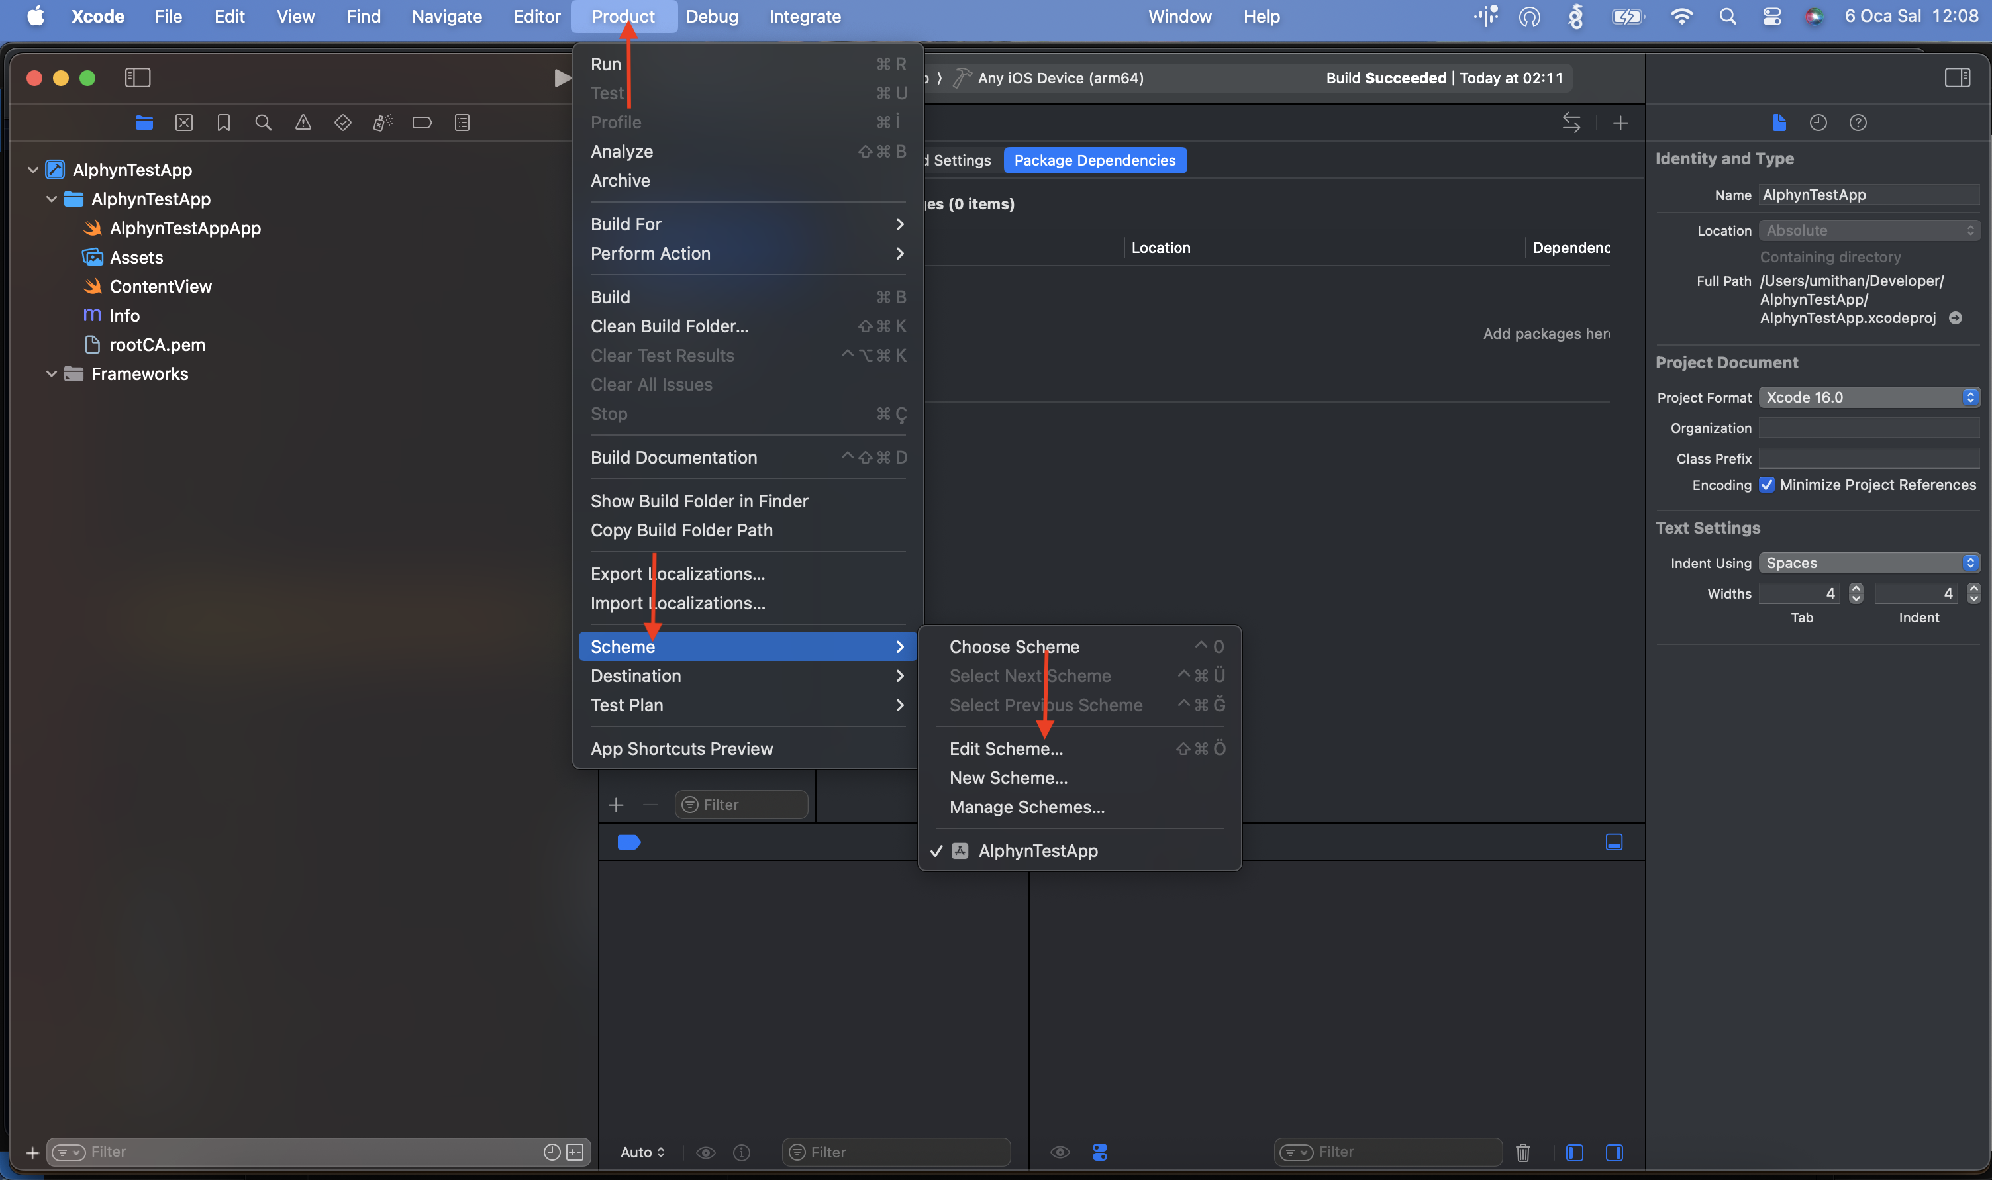Show the Breakpoint navigator

coord(423,123)
